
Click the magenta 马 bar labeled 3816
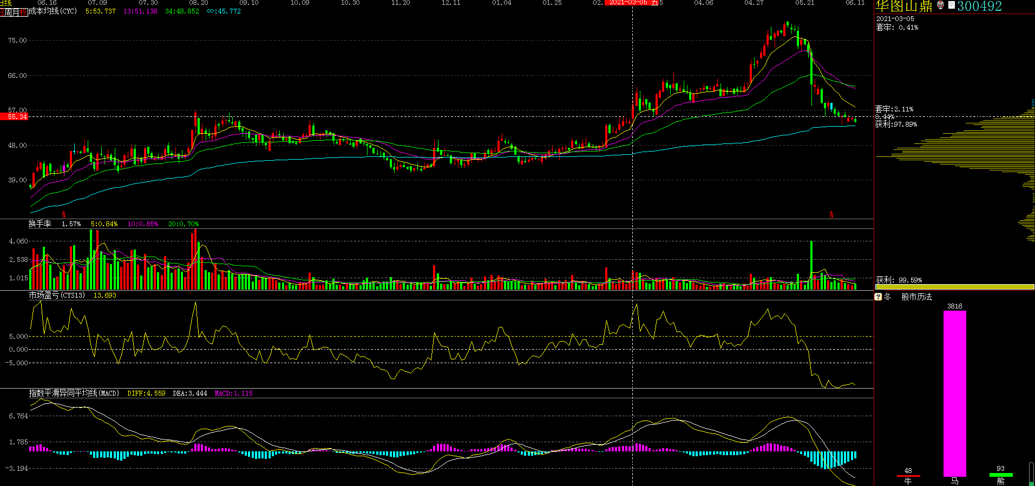(x=954, y=393)
